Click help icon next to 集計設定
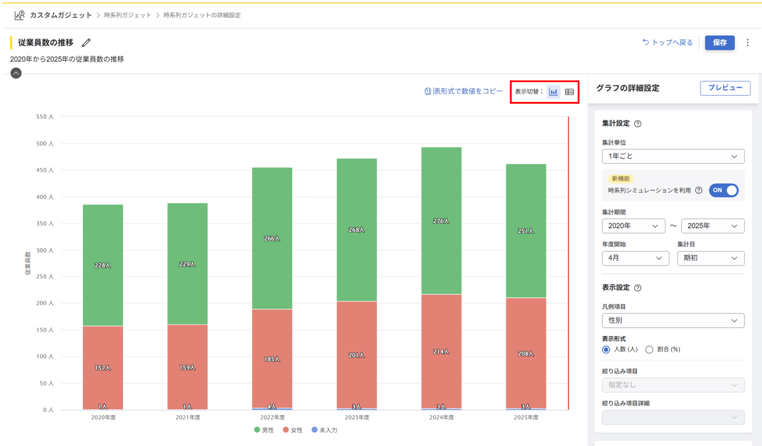The height and width of the screenshot is (446, 762). pos(637,124)
